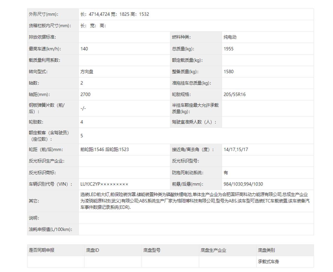
Task: Click the 轴距(mm) label
Action: pos(39,94)
